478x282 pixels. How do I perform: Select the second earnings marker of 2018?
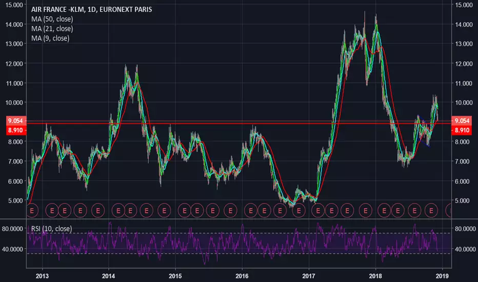(398, 210)
